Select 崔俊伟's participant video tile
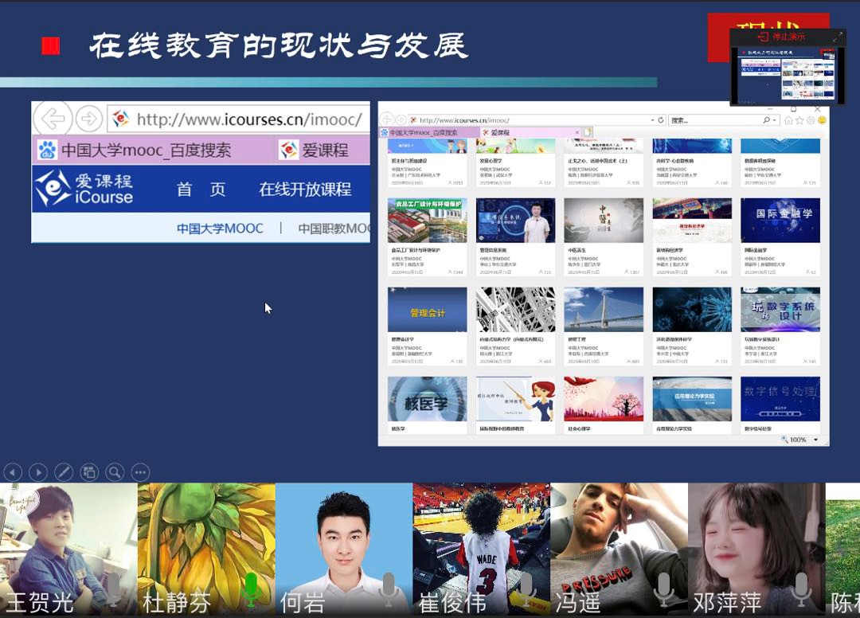 [482, 549]
